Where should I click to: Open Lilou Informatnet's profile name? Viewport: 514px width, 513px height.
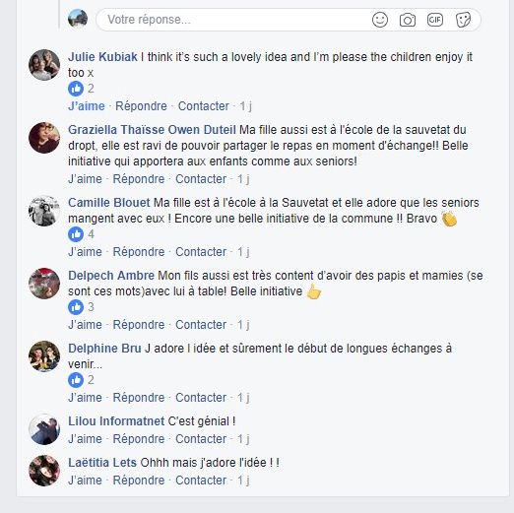pos(116,421)
